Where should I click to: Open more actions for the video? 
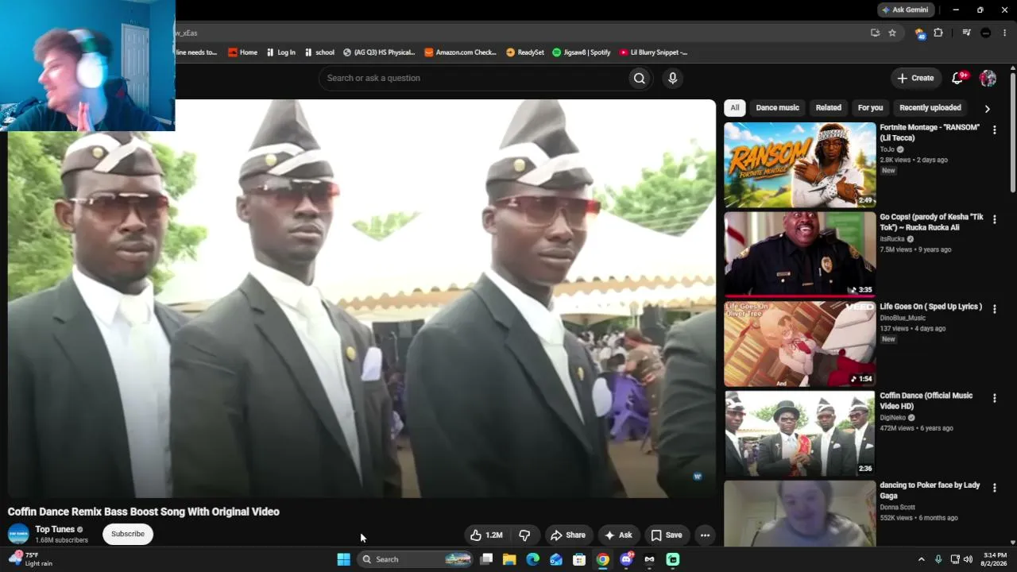pos(705,535)
